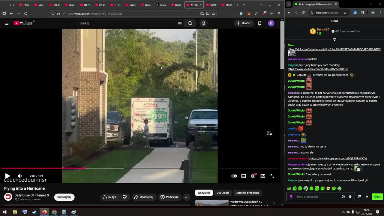Show hidden system tray icons chevron
Screen dimensions: 384x216
tap(343, 212)
